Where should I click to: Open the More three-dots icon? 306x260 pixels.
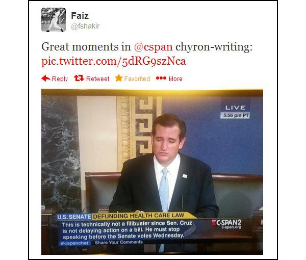coord(161,78)
